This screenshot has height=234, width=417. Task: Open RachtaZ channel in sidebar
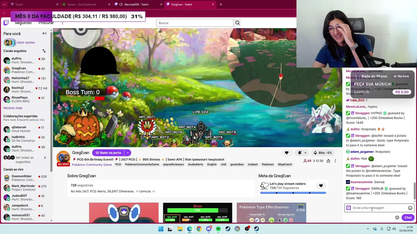[x=25, y=90]
